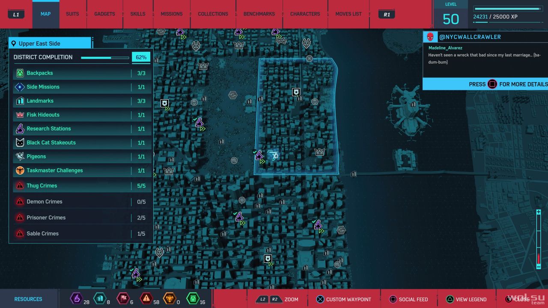Click the Fisk hideout crown inside highlighted district
The image size is (548, 308).
[319, 152]
